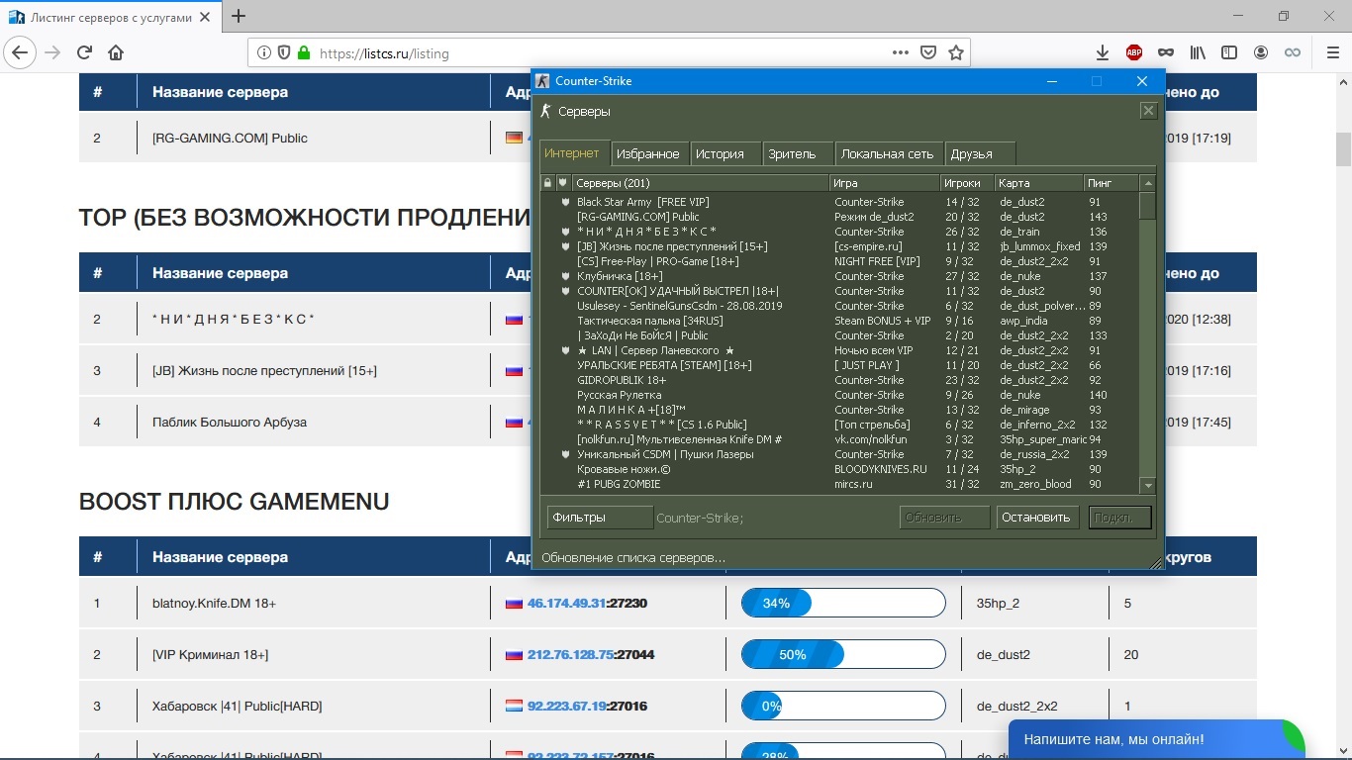1352x760 pixels.
Task: Select the Black Star Army [FREE VIP] server
Action: click(x=839, y=202)
